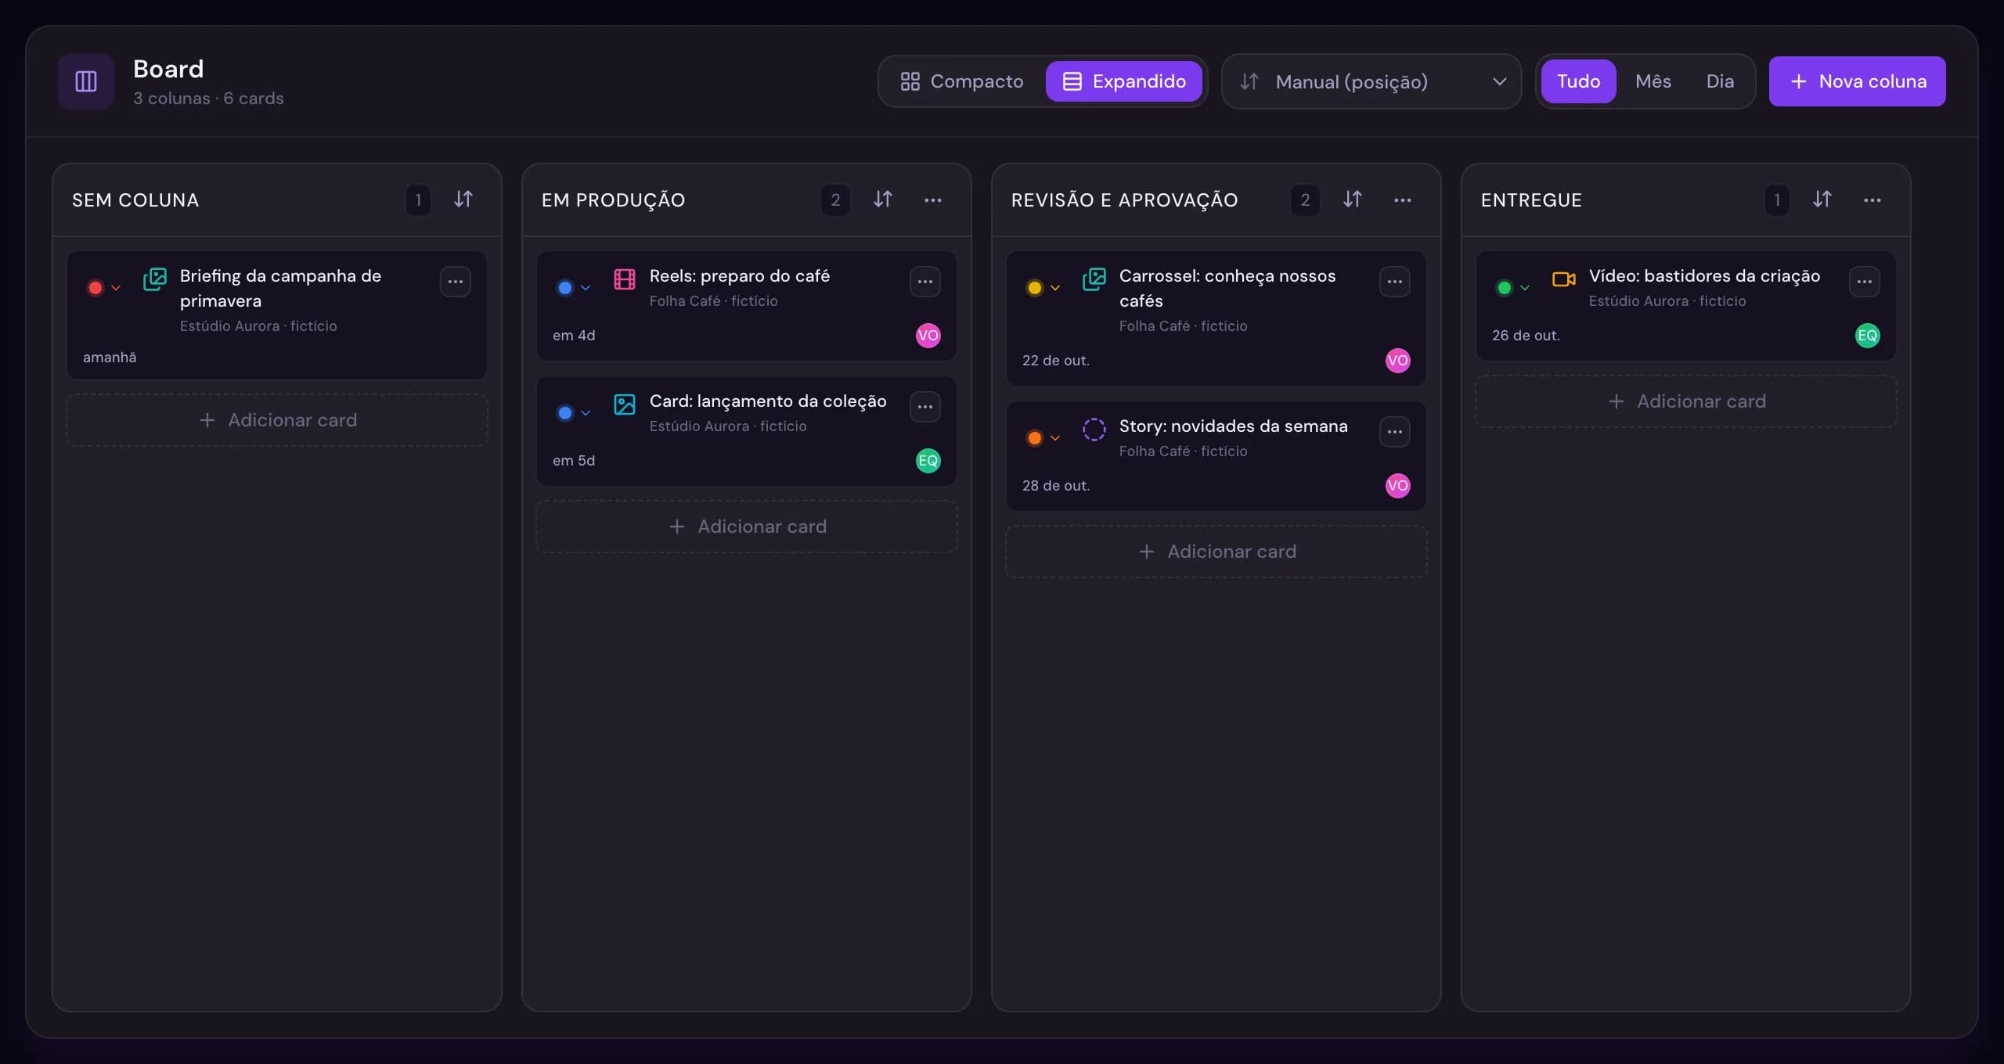
Task: Click the video camera icon on Vídeo card
Action: click(1564, 279)
